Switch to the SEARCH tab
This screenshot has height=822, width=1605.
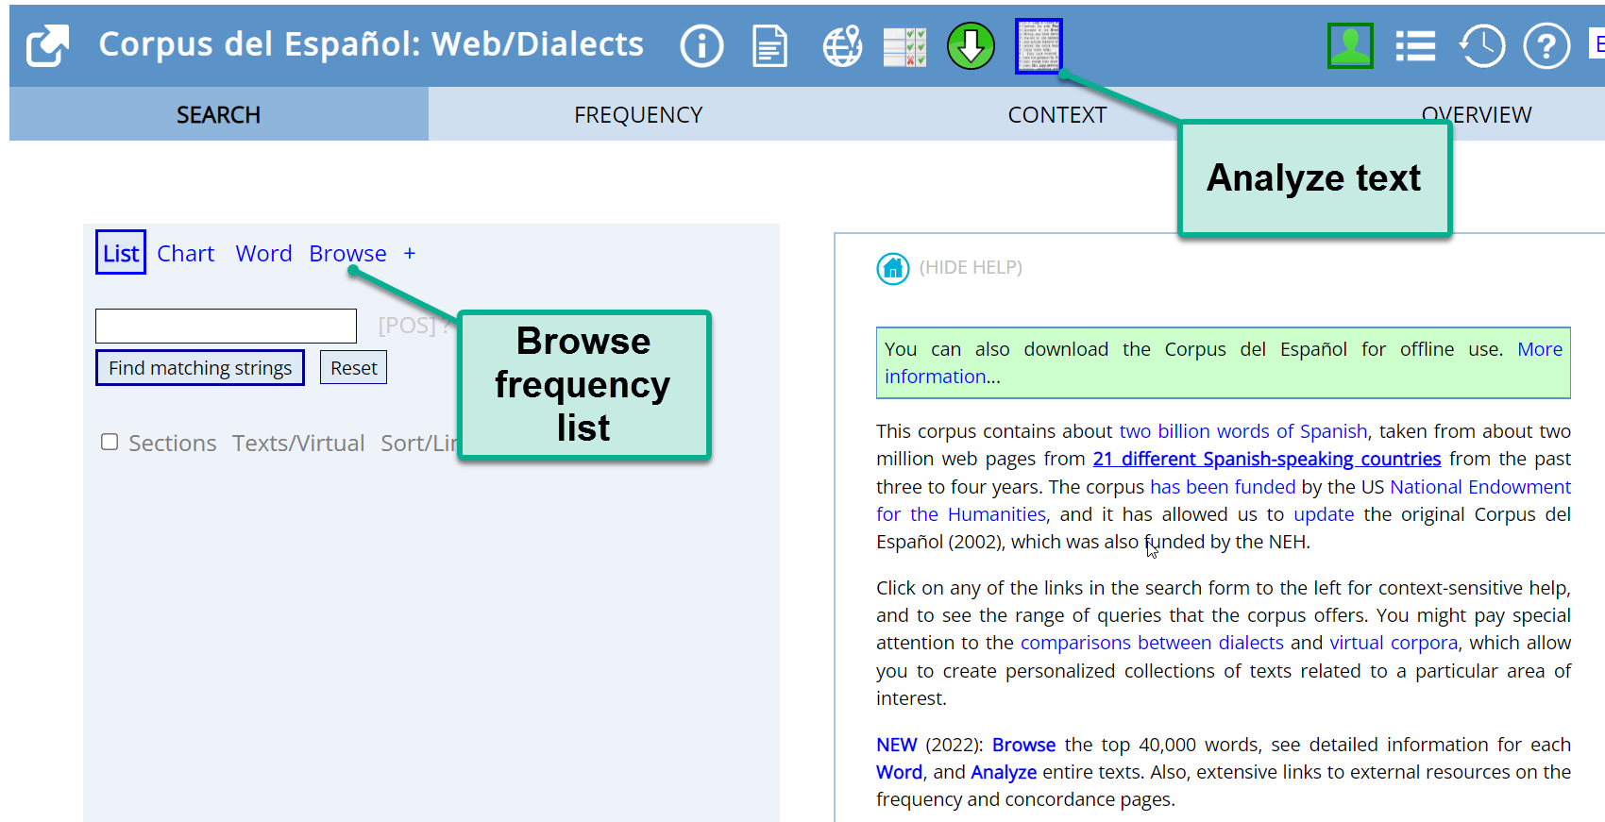219,114
